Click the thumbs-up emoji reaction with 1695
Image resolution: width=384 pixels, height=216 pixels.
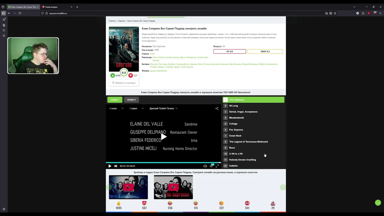[x=118, y=203]
